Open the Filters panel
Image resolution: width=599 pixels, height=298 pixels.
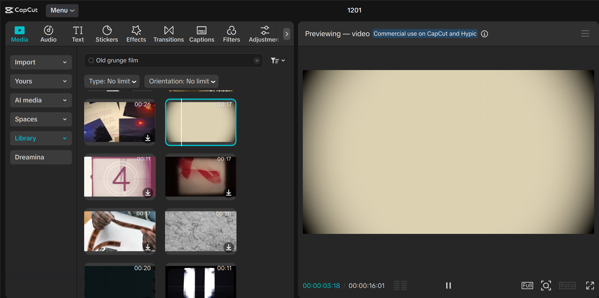(231, 33)
